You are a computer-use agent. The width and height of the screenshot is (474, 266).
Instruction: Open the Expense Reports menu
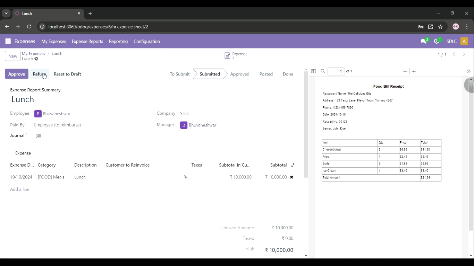87,41
